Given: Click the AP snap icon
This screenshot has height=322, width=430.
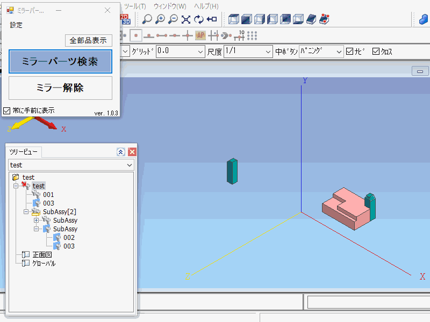Looking at the screenshot, I should click(x=200, y=35).
